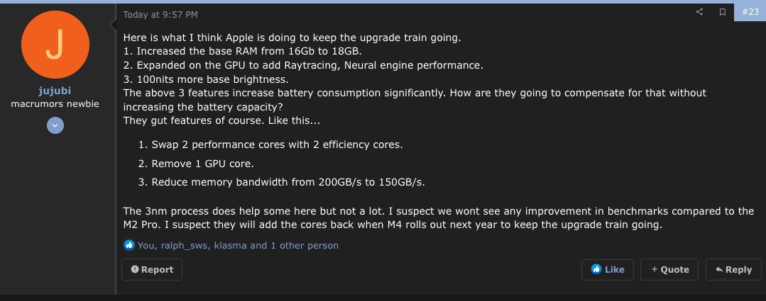This screenshot has height=301, width=766.
Task: Click the "macrumors newbie" user title
Action: 55,103
